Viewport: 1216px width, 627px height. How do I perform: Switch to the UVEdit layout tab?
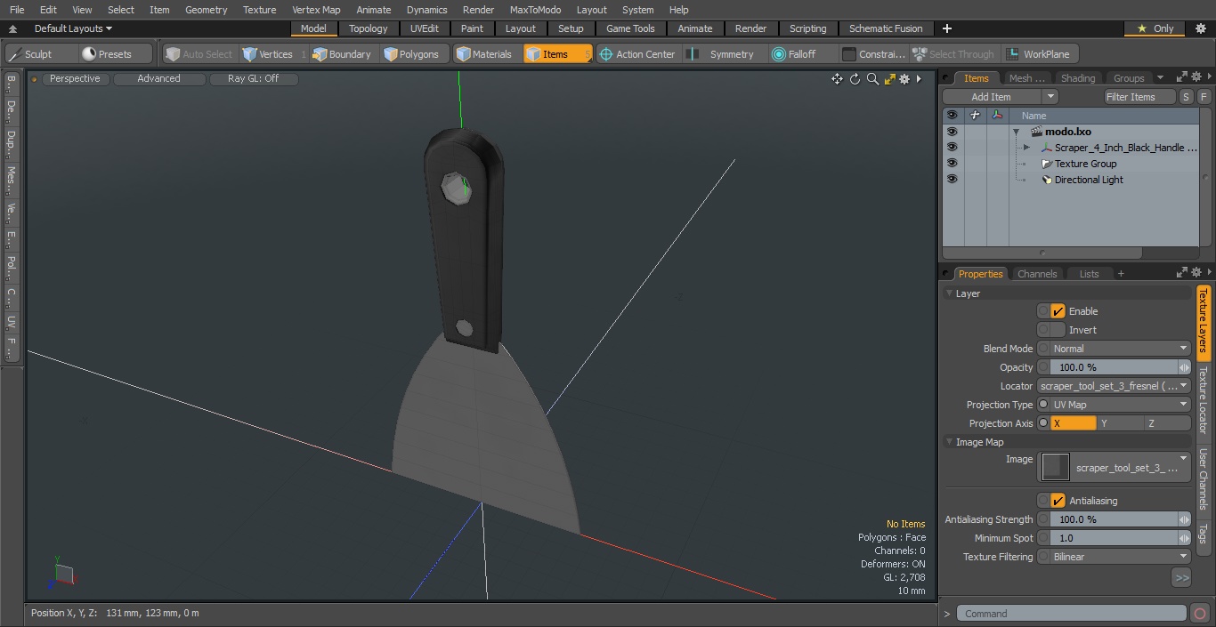(x=425, y=28)
